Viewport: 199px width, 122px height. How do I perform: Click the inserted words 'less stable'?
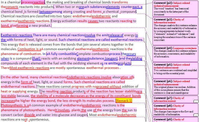pos(8,96)
